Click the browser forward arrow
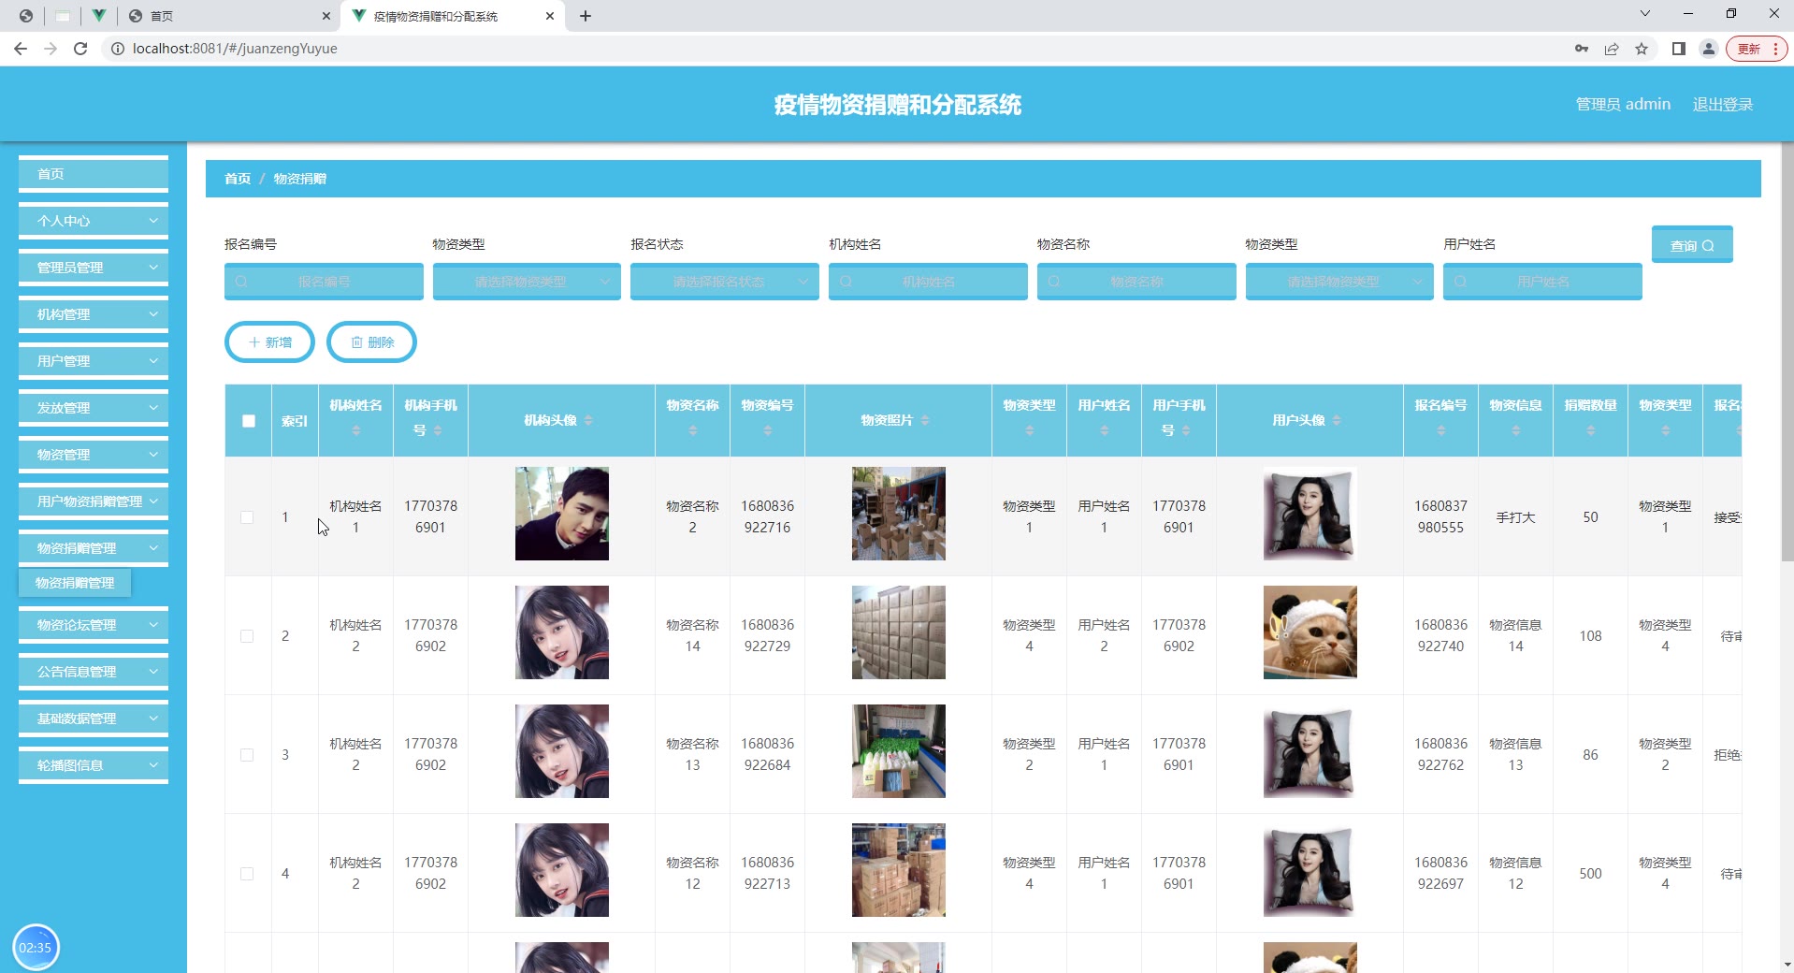The height and width of the screenshot is (973, 1794). click(x=51, y=49)
